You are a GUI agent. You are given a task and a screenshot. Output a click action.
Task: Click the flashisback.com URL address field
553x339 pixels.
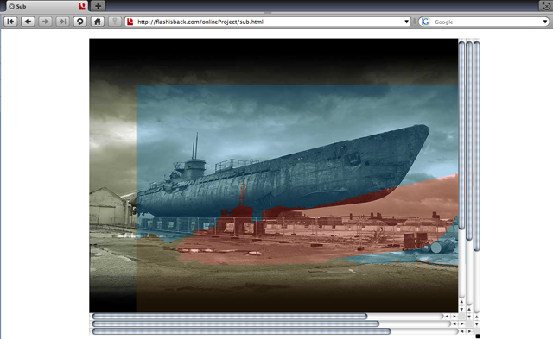268,22
